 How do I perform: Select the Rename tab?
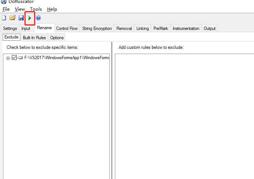coord(44,28)
